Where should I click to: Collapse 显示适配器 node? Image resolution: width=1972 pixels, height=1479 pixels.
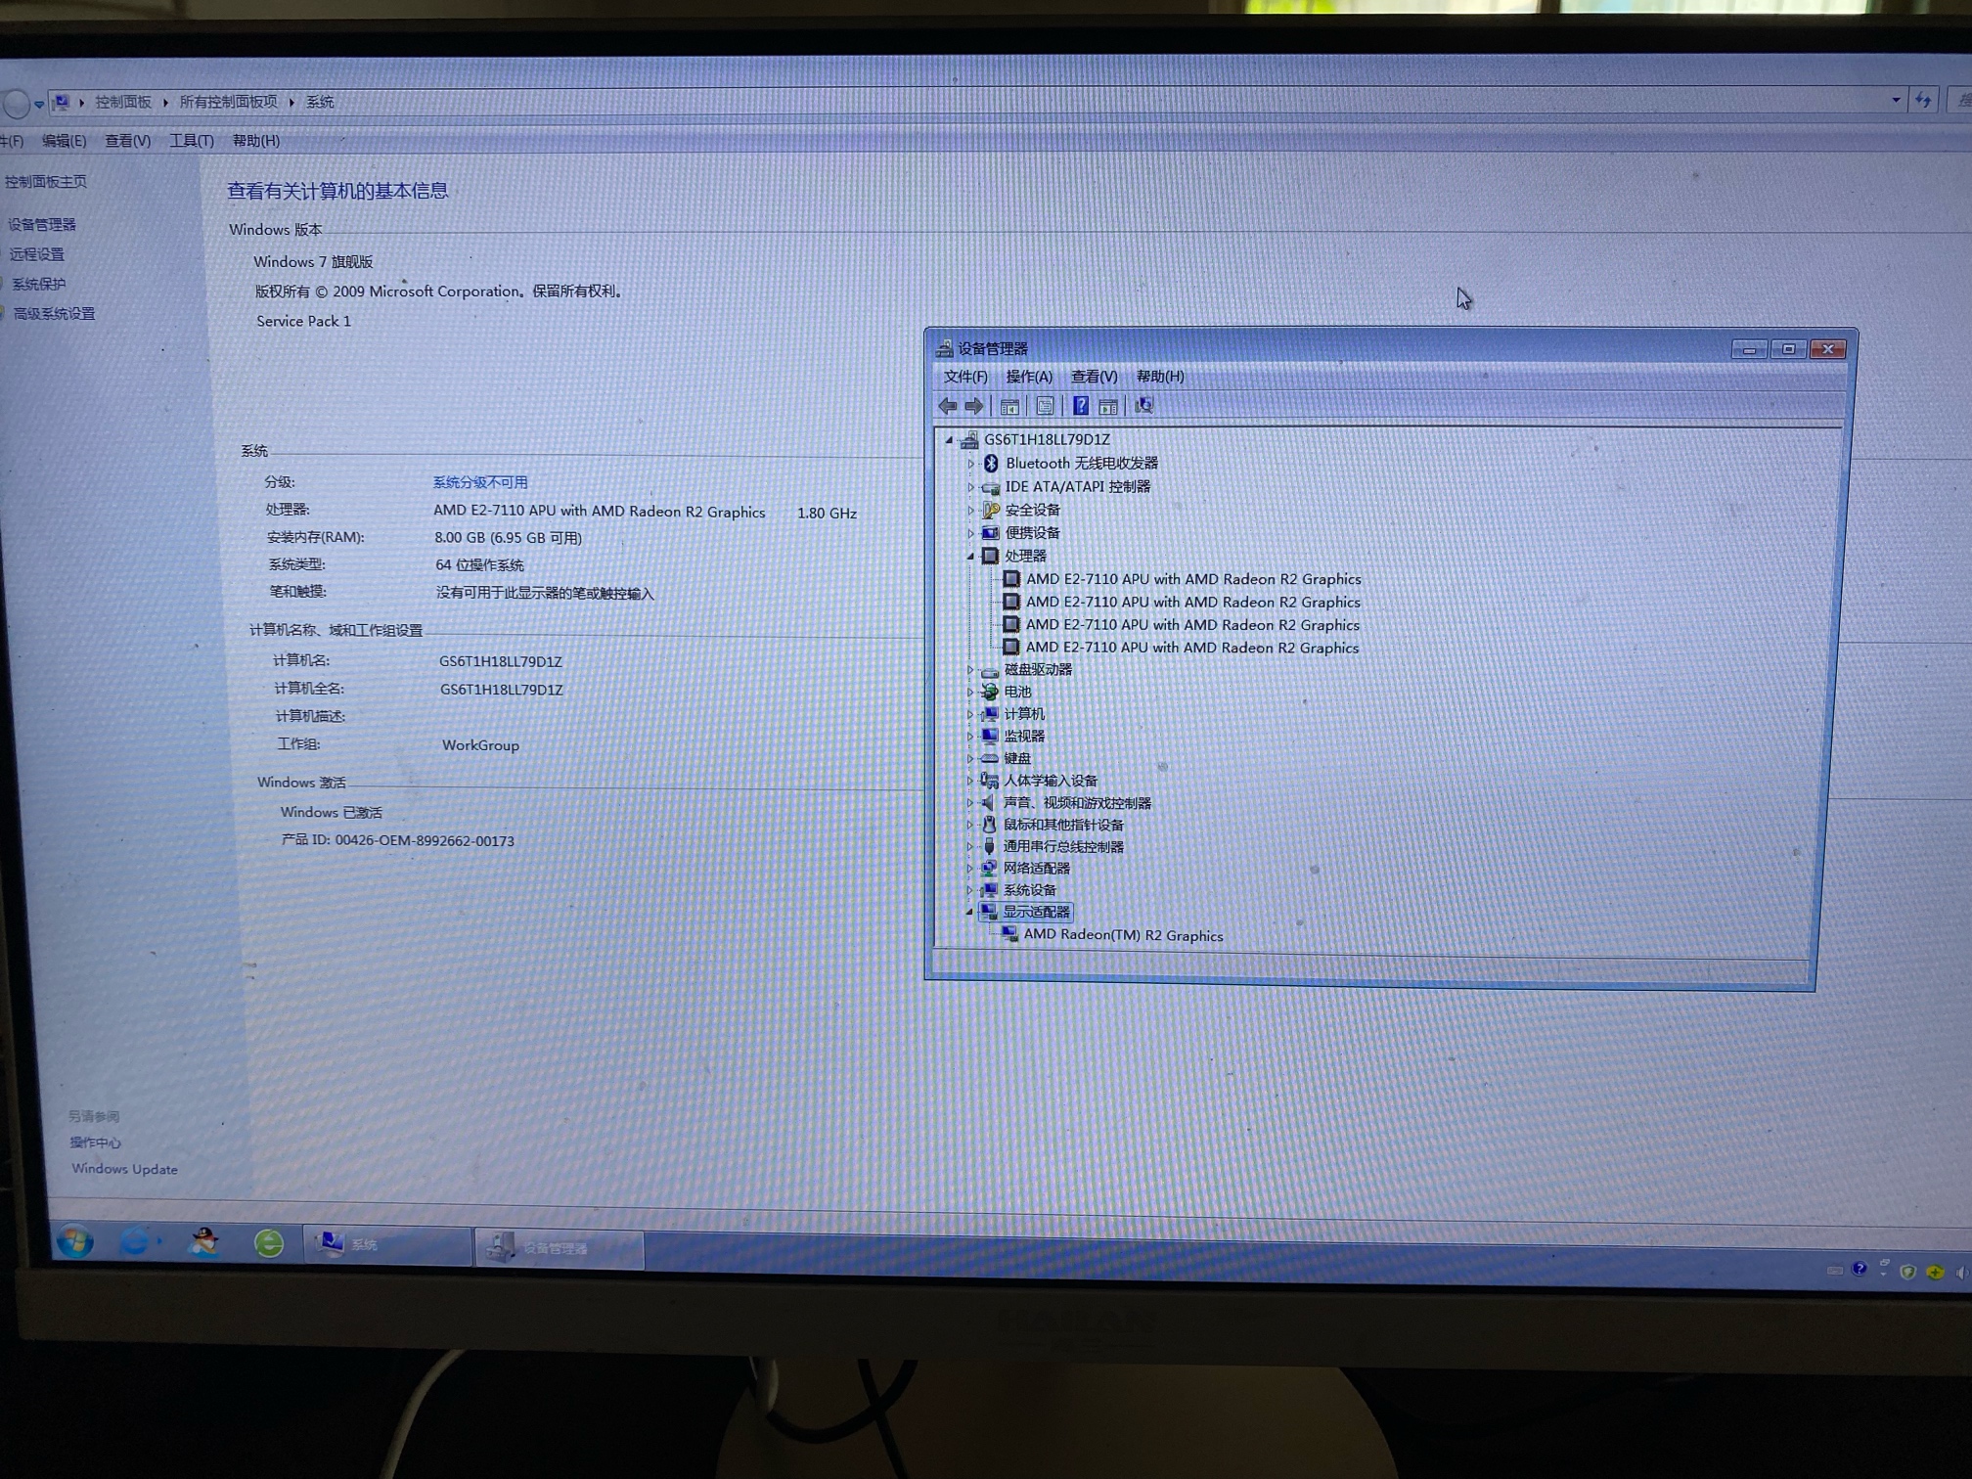coord(969,912)
